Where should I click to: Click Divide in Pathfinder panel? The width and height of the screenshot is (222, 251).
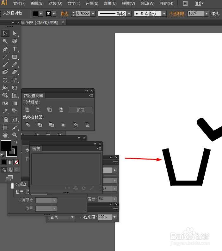(28, 125)
